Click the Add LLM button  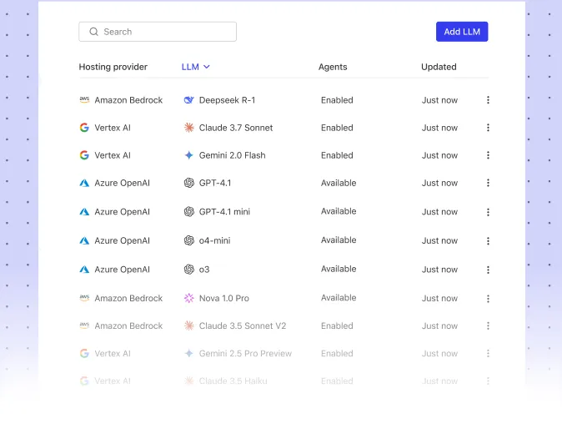pos(462,32)
